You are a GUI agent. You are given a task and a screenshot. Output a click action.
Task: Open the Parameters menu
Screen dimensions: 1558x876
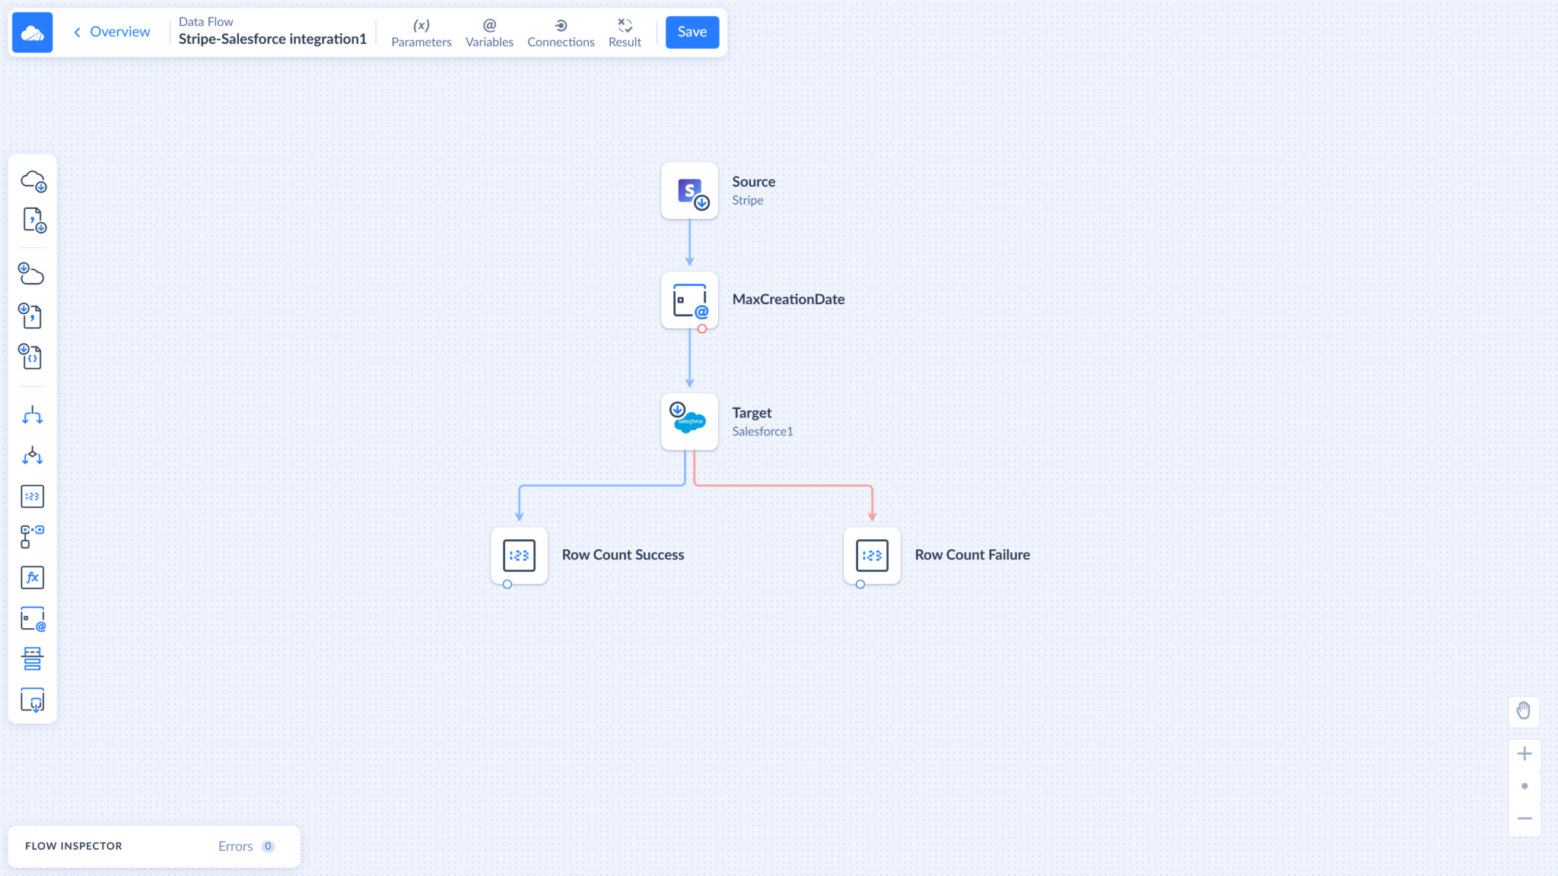point(421,33)
